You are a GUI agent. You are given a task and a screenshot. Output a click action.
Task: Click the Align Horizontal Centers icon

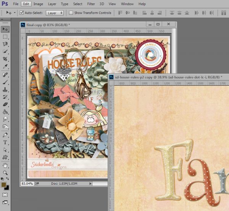tap(152, 13)
